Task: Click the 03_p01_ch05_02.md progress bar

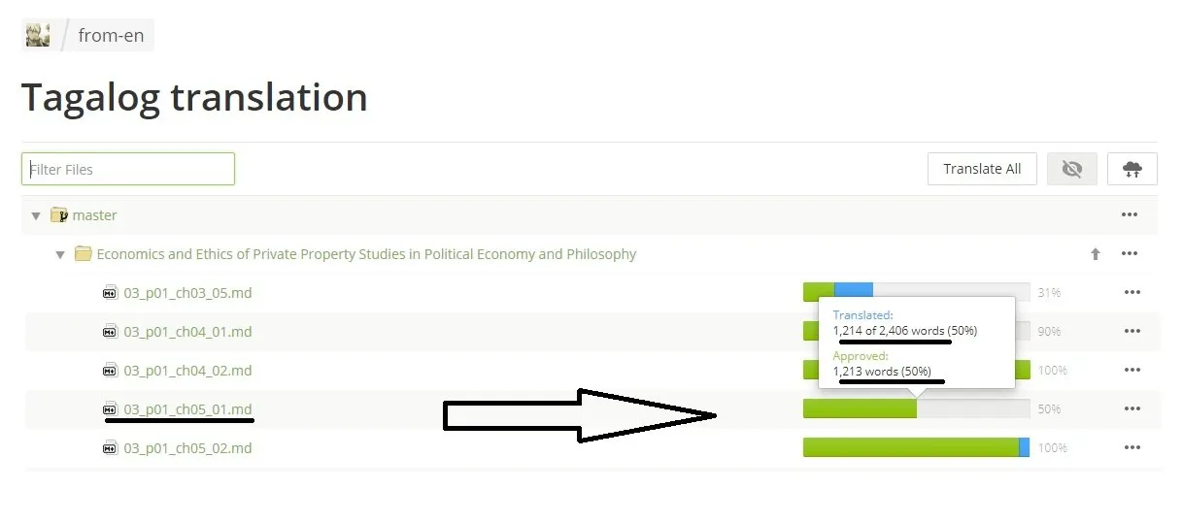Action: click(916, 448)
